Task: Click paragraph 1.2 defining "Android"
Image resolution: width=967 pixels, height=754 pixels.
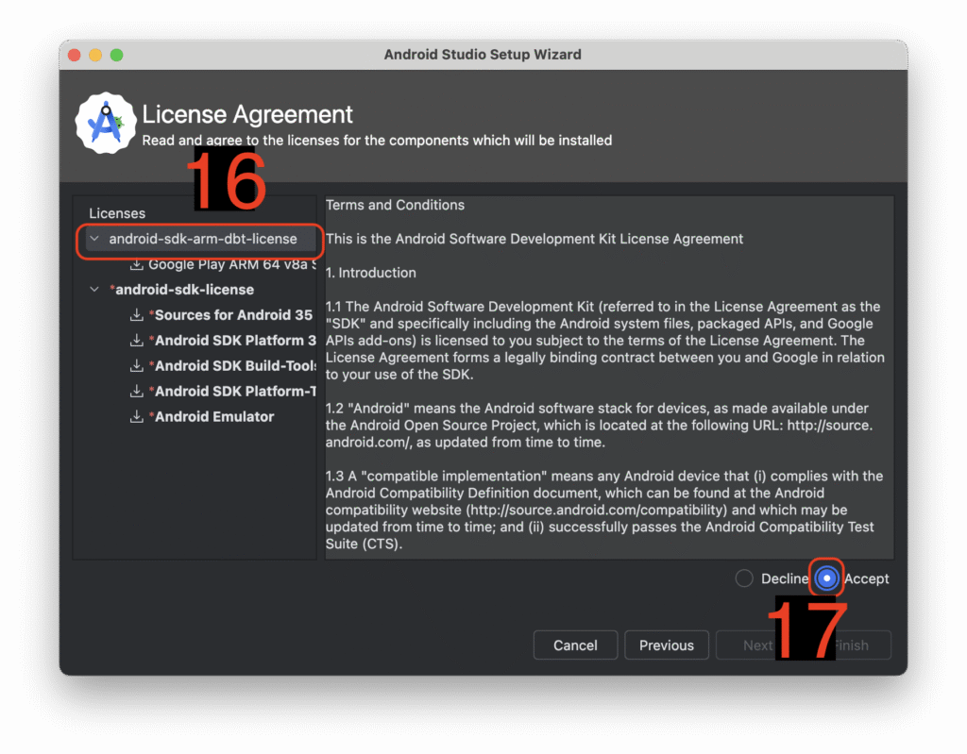Action: tap(599, 425)
